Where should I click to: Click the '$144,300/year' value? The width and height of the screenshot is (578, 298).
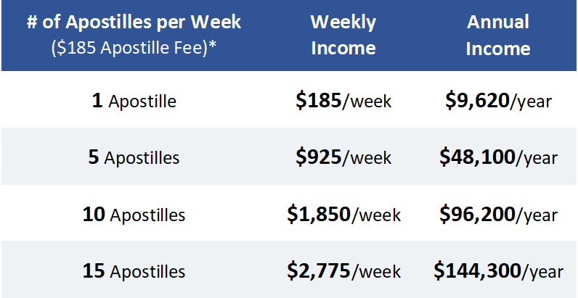498,271
